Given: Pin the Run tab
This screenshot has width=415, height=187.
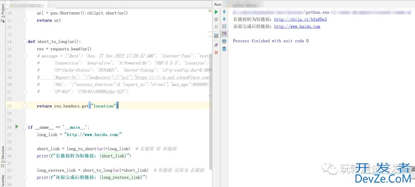Looking at the screenshot, I should (x=216, y=45).
